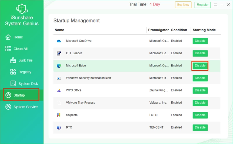Click the Microsoft Edge browser icon
Screen dimensions: 233x144
[x=59, y=66]
